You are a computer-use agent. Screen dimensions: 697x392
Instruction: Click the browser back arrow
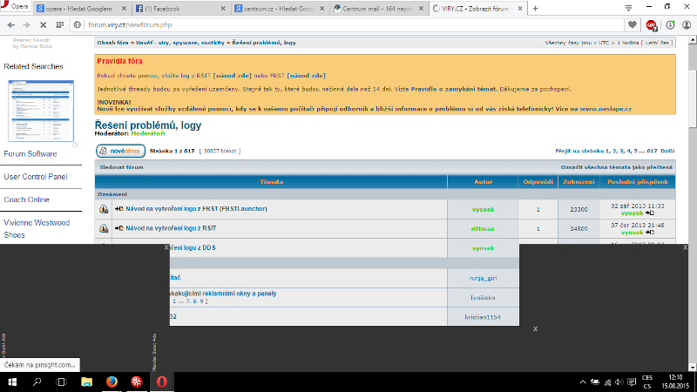tap(11, 25)
